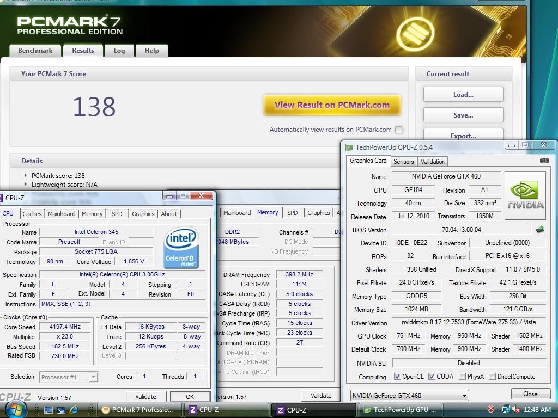Click the GPU Name field NVIDIA GeForce GTX 460

[x=446, y=176]
